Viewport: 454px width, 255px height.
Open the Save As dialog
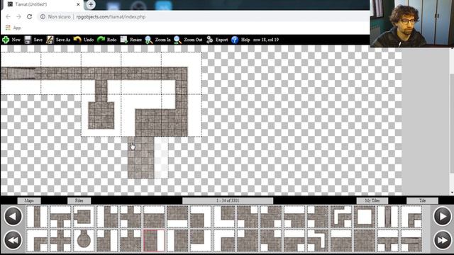[58, 40]
